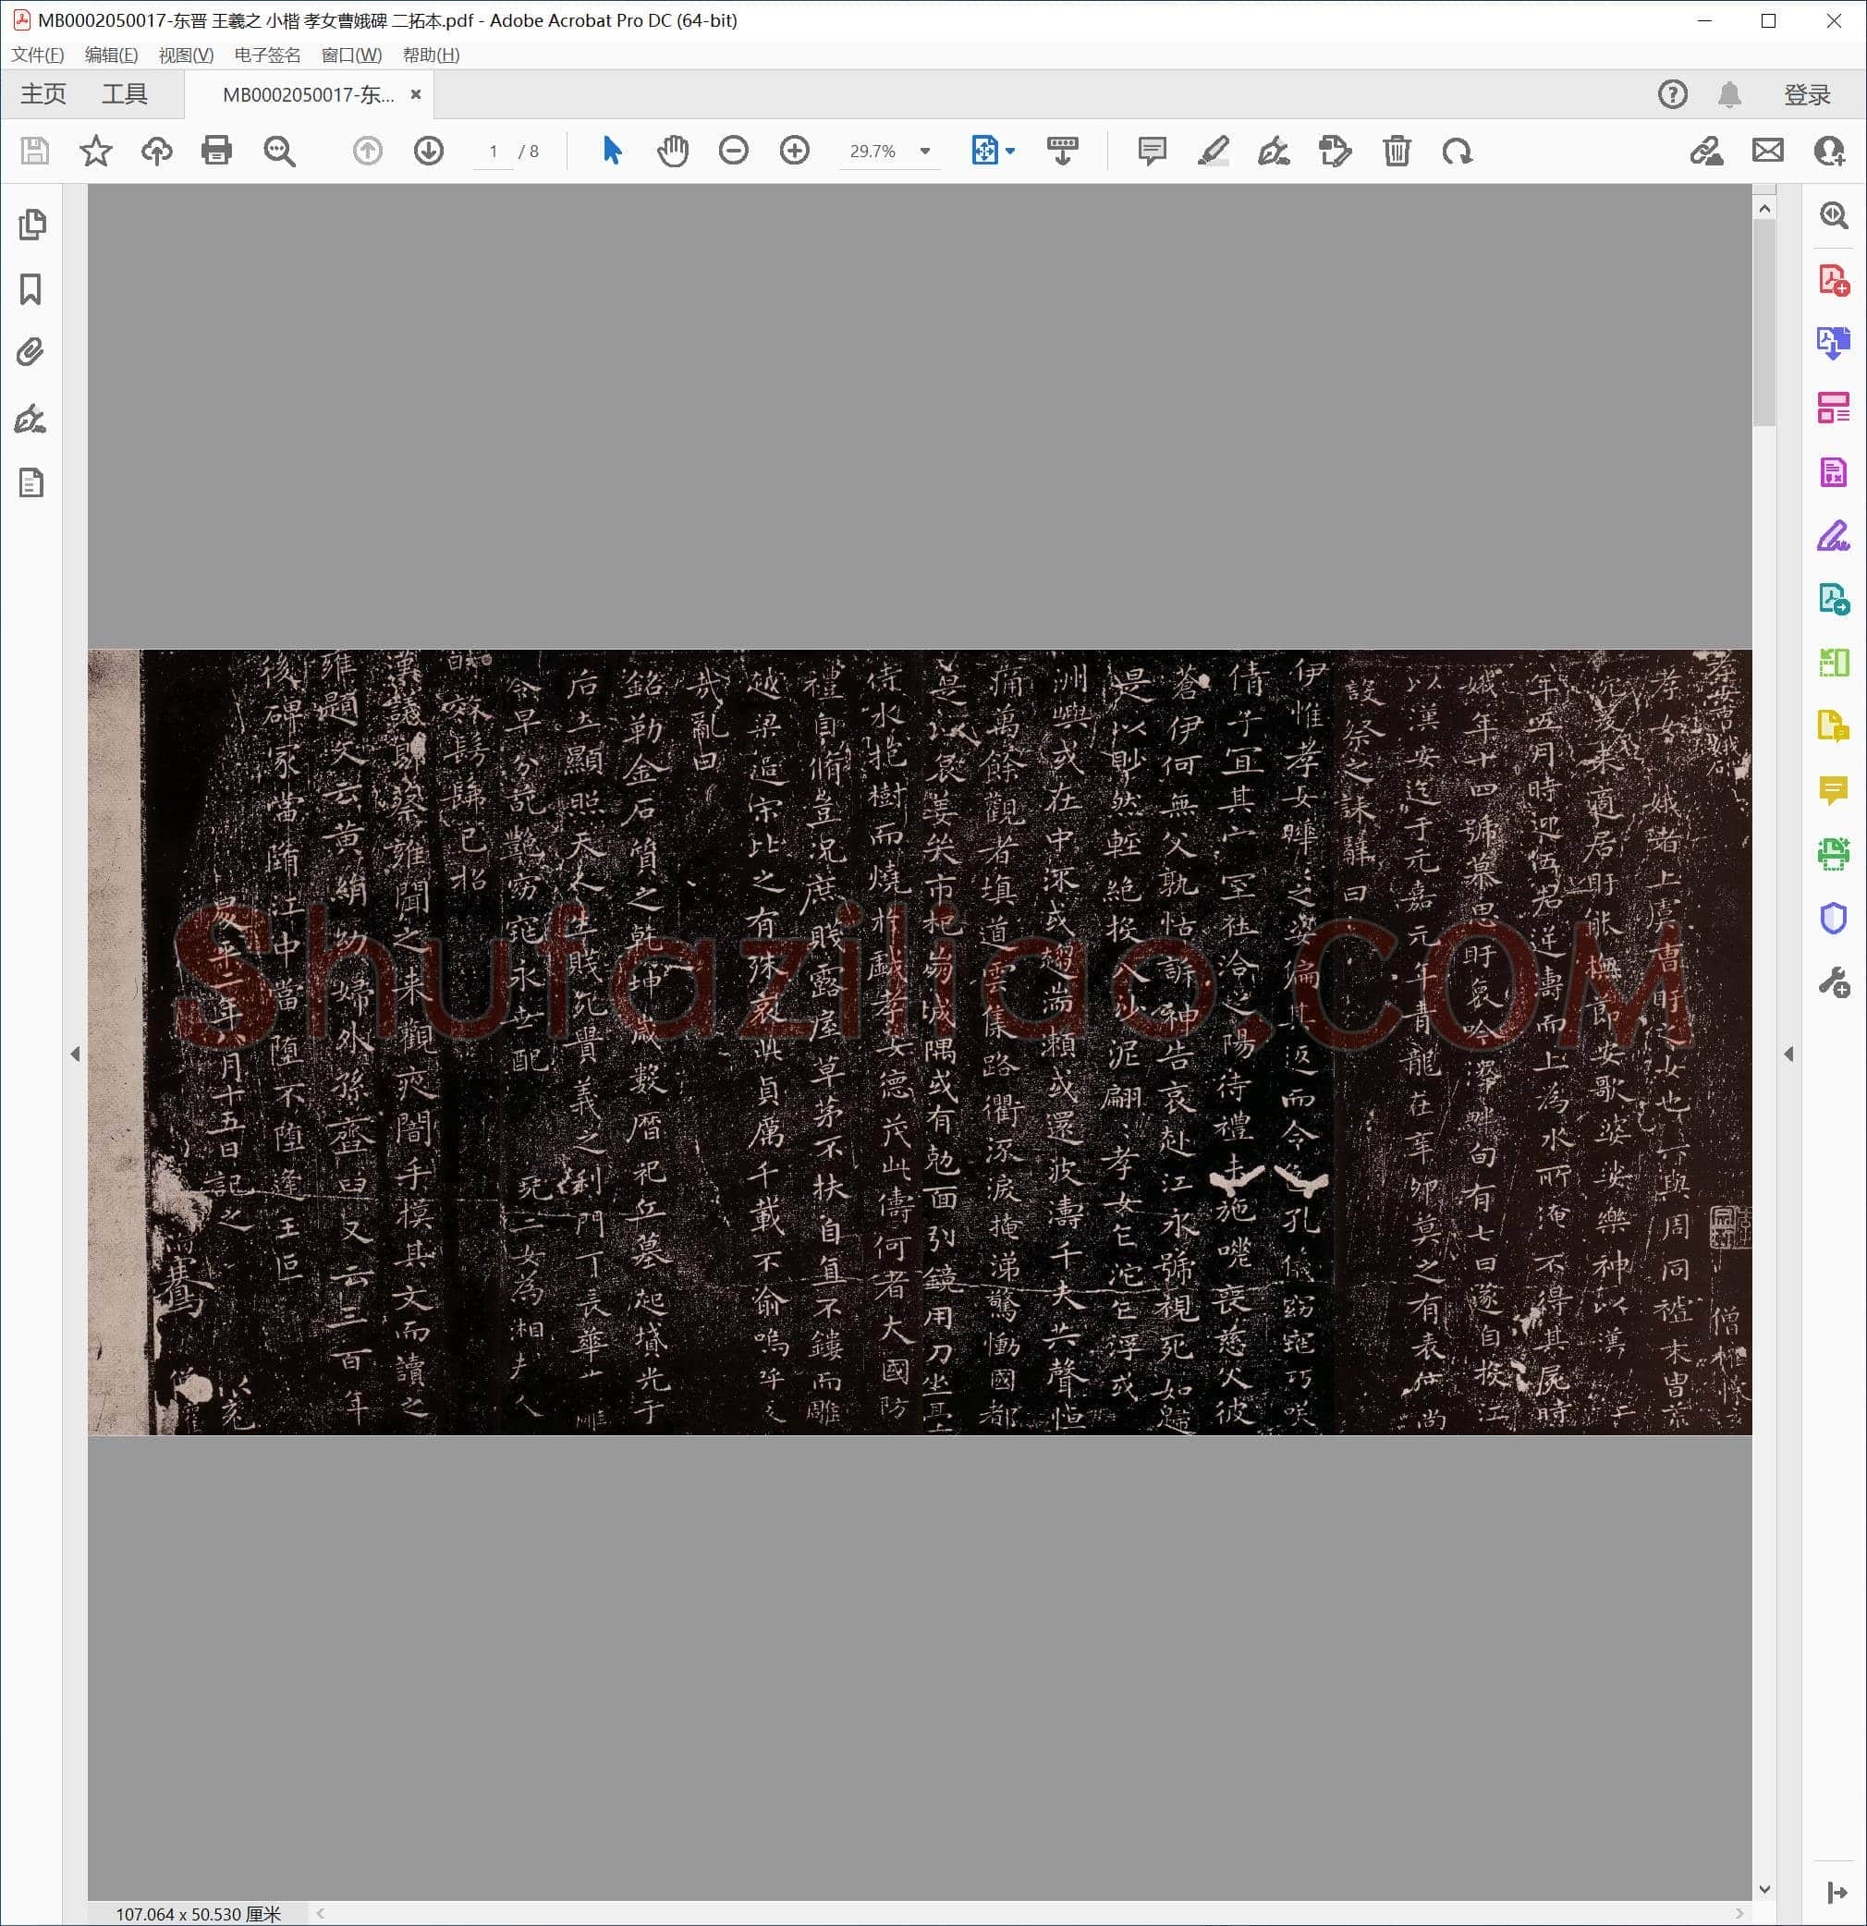Viewport: 1867px width, 1926px height.
Task: Select the Hand pan tool
Action: pyautogui.click(x=673, y=151)
